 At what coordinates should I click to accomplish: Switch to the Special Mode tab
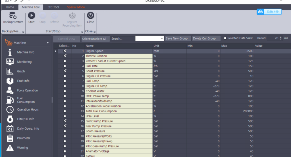76,7
